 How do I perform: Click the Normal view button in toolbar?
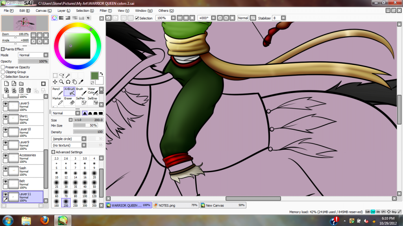[x=243, y=18]
